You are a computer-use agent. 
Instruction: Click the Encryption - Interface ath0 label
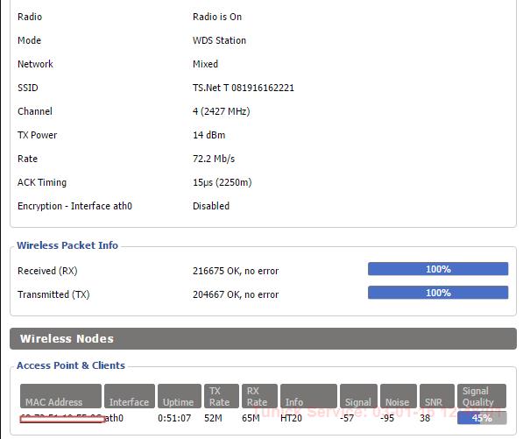pyautogui.click(x=74, y=206)
